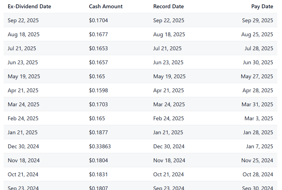The width and height of the screenshot is (282, 190).
Task: Select the $0.1598 cash amount value
Action: (x=98, y=90)
